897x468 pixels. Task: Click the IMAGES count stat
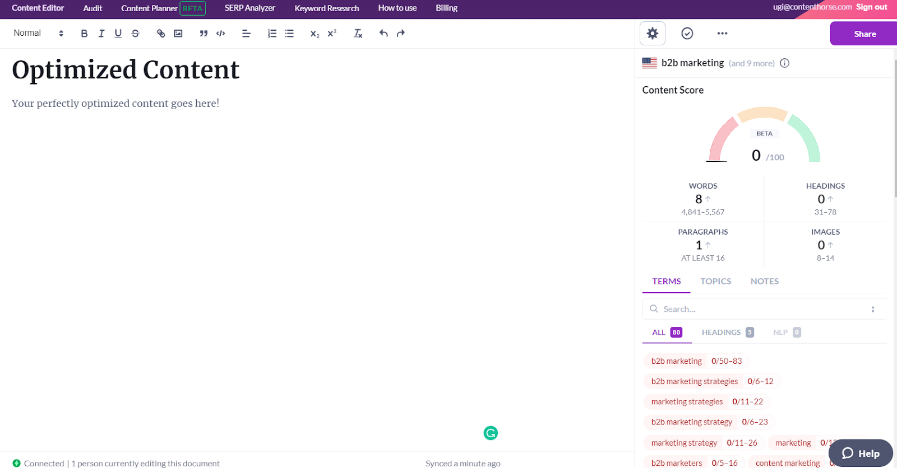[x=825, y=245]
